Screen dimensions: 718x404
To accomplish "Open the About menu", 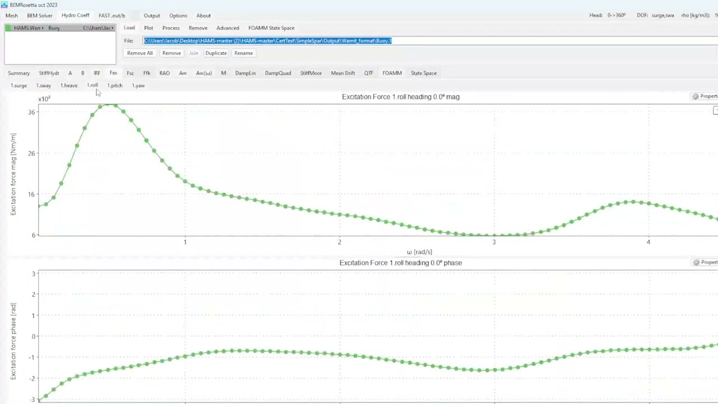I will pyautogui.click(x=204, y=16).
